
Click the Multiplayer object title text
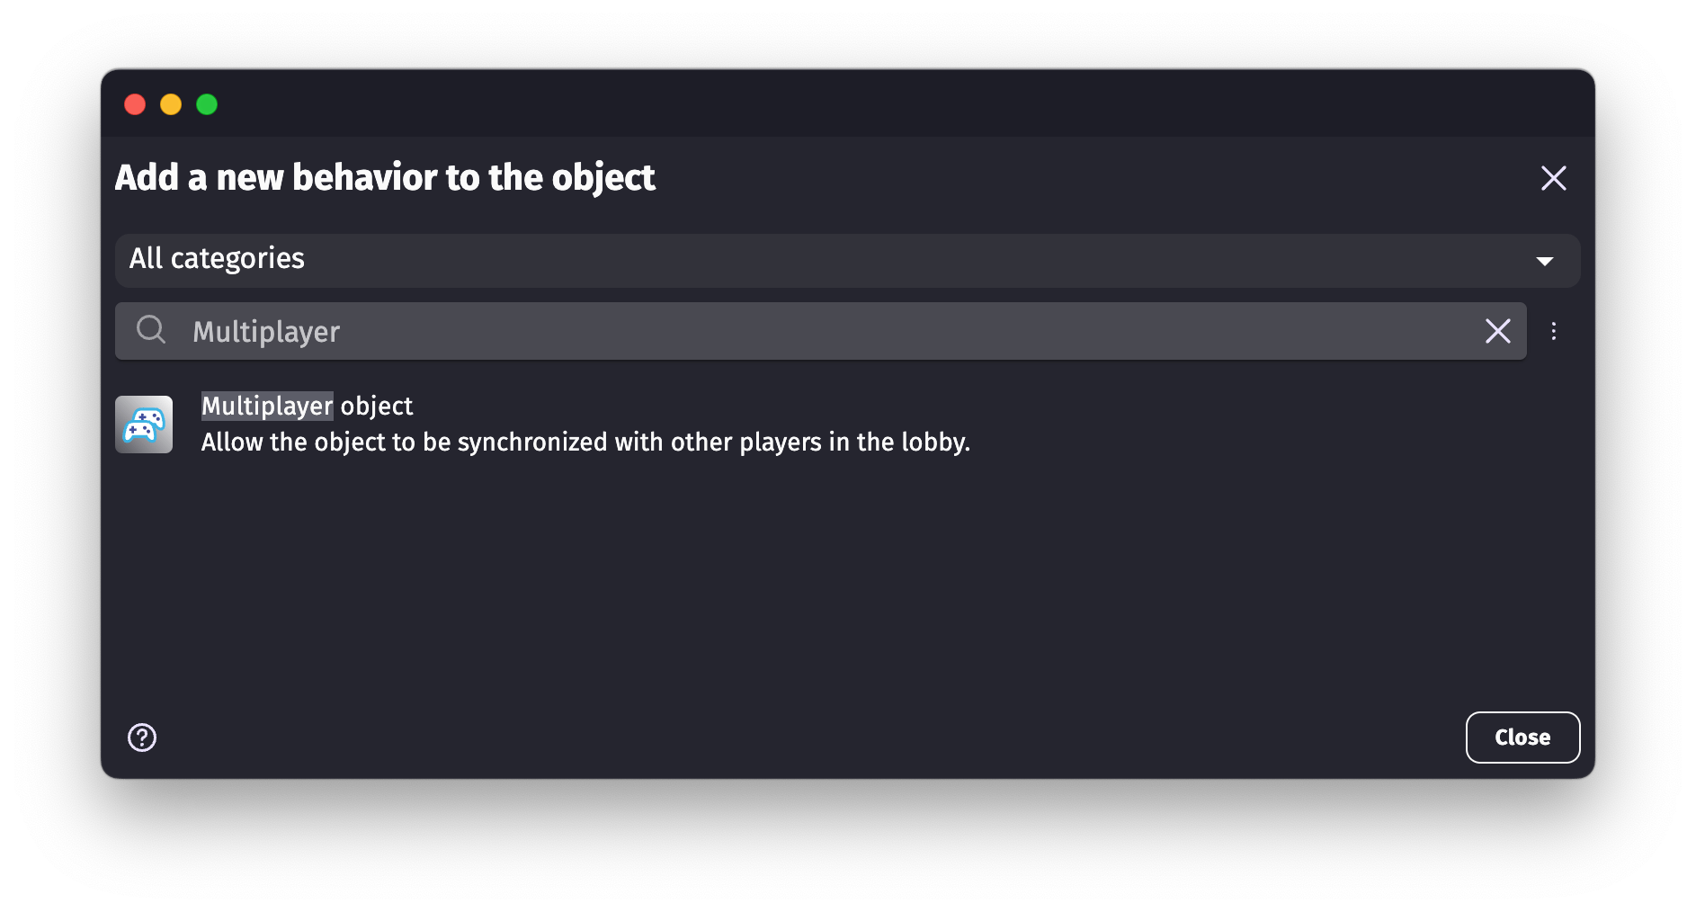pyautogui.click(x=307, y=406)
